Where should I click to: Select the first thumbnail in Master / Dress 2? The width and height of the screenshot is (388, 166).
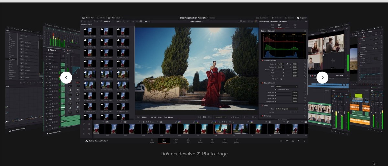[x=90, y=31]
